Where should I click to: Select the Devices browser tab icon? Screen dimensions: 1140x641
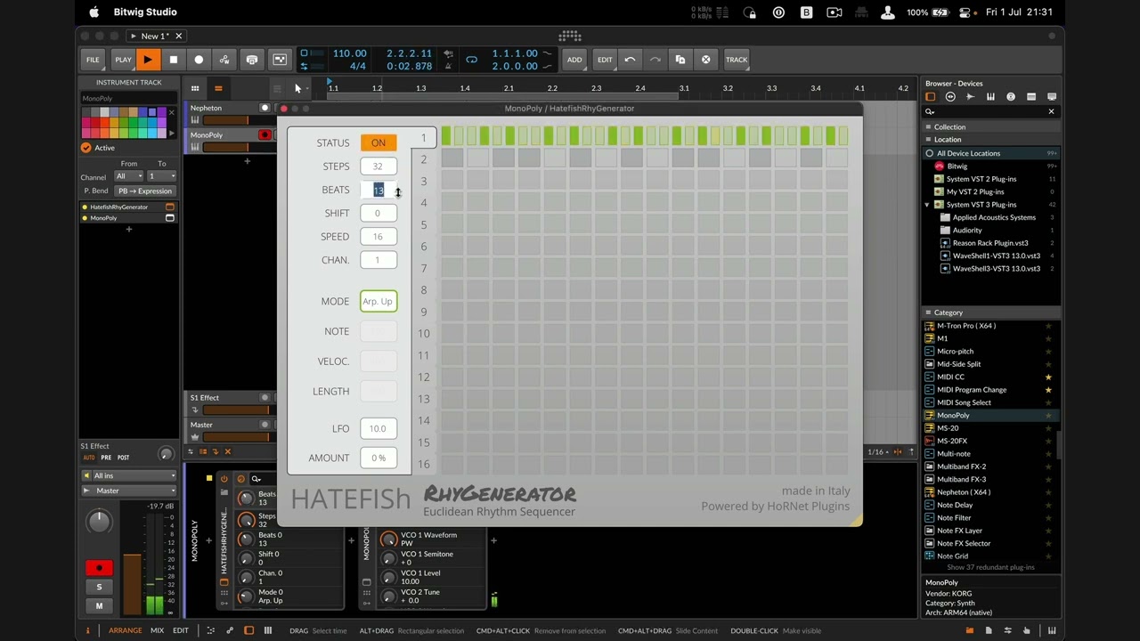coord(931,96)
